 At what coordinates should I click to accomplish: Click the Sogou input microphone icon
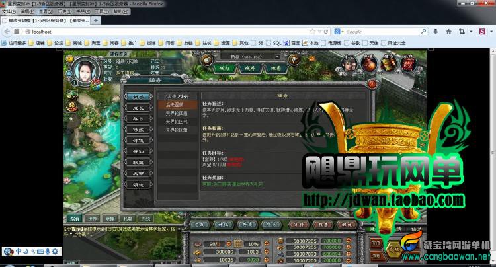[48, 252]
